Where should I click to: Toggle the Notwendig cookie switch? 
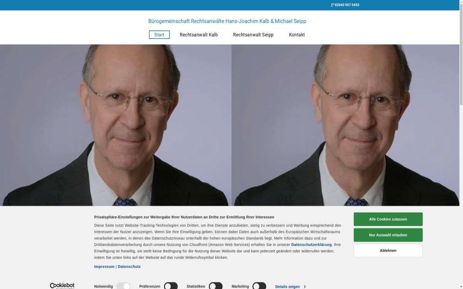click(123, 286)
